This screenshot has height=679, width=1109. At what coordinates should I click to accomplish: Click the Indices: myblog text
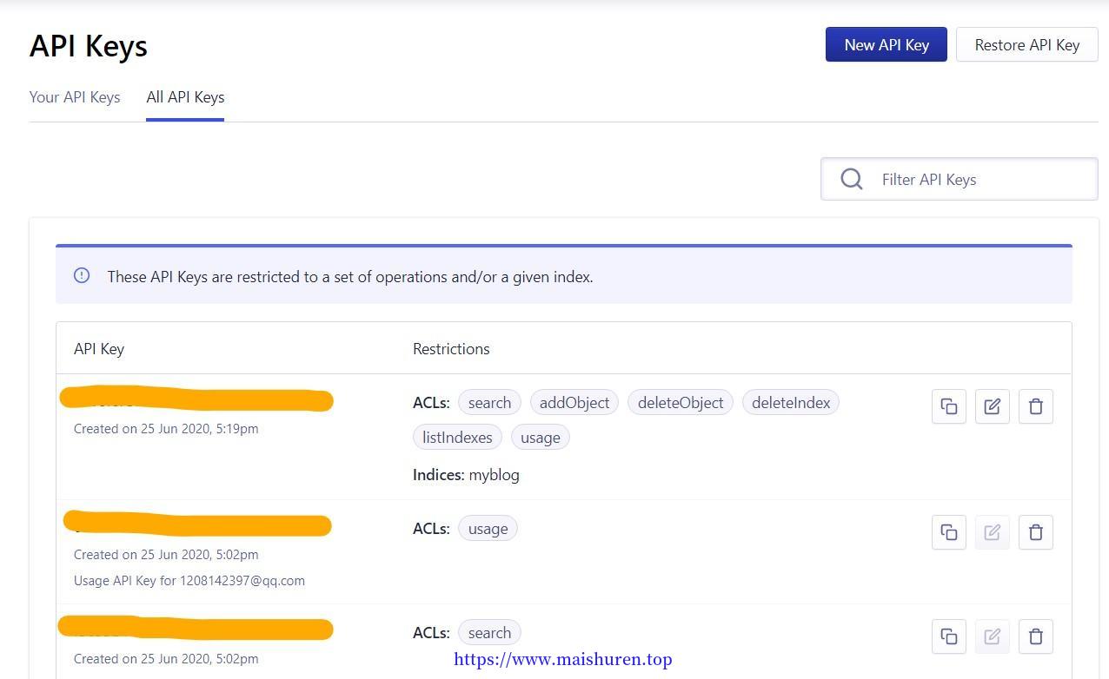point(466,475)
